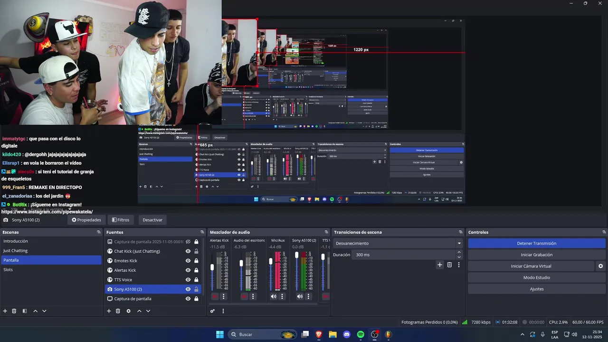Select the Introducción scene
Viewport: 608px width, 342px height.
(x=51, y=241)
